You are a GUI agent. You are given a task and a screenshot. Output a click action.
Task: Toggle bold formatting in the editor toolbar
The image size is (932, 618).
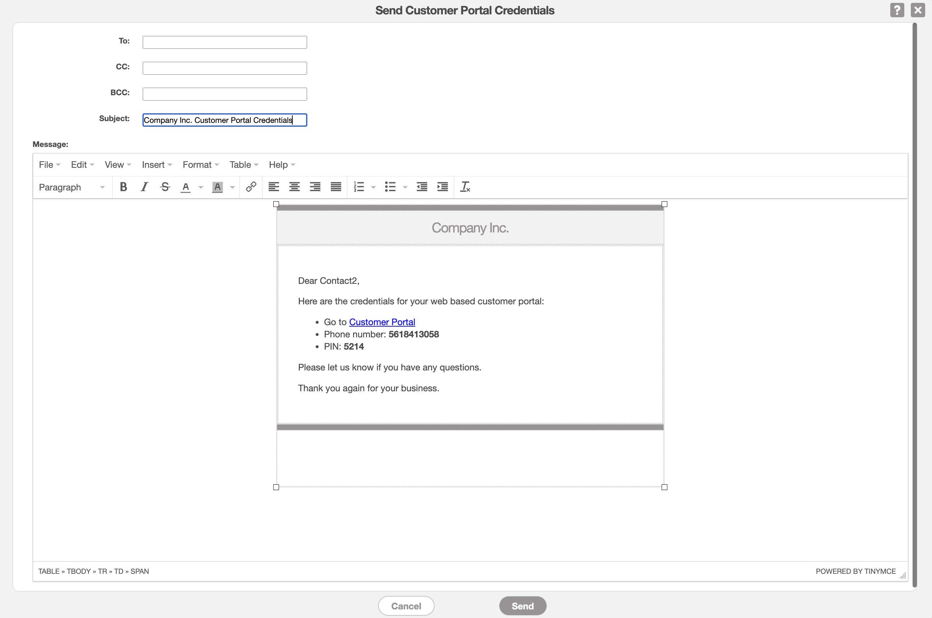123,187
